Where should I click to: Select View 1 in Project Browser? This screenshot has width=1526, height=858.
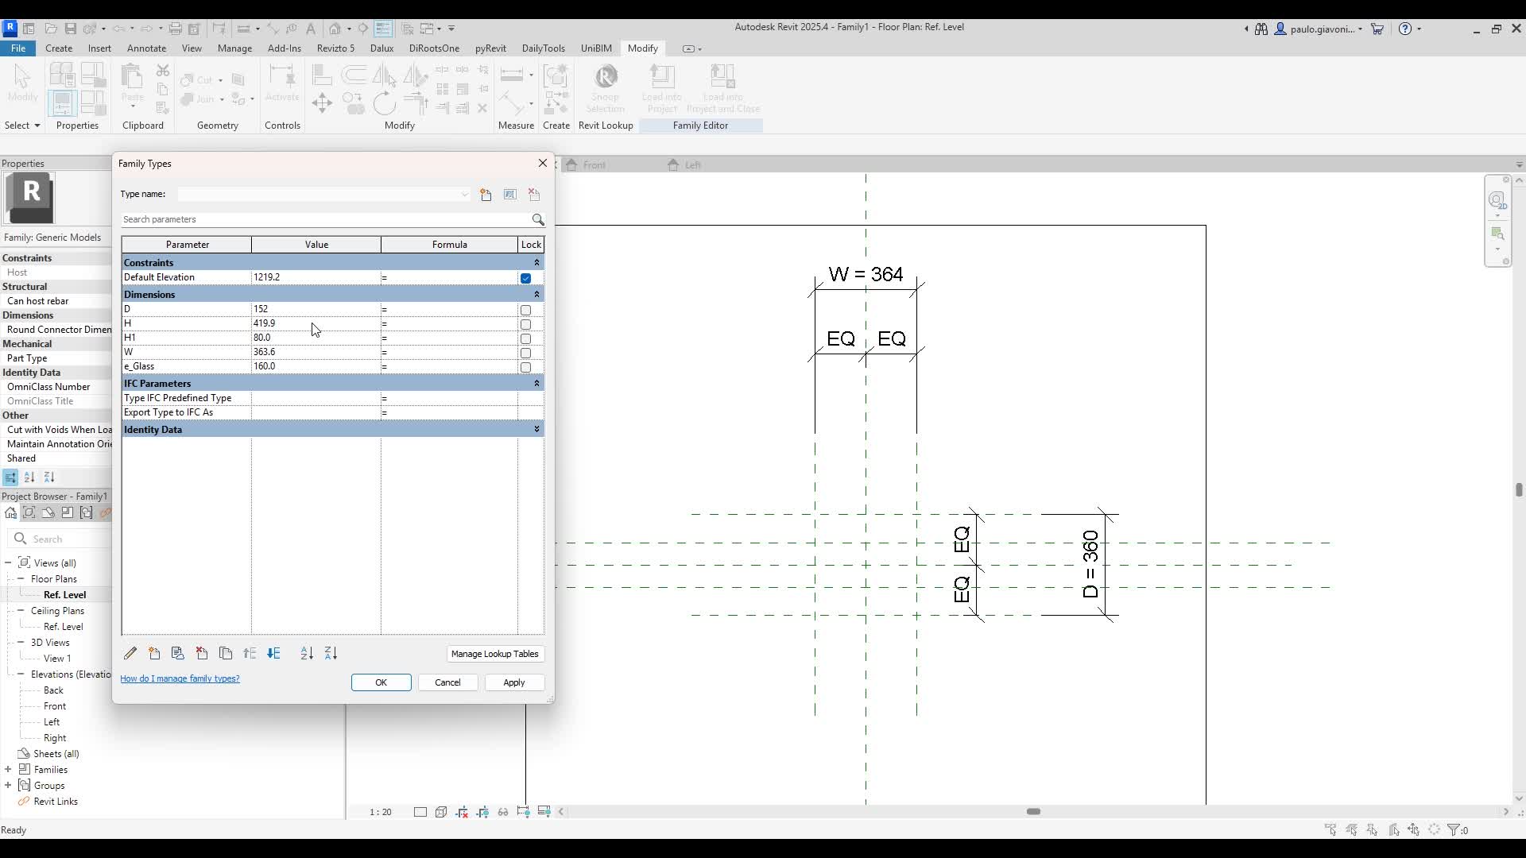pyautogui.click(x=57, y=659)
